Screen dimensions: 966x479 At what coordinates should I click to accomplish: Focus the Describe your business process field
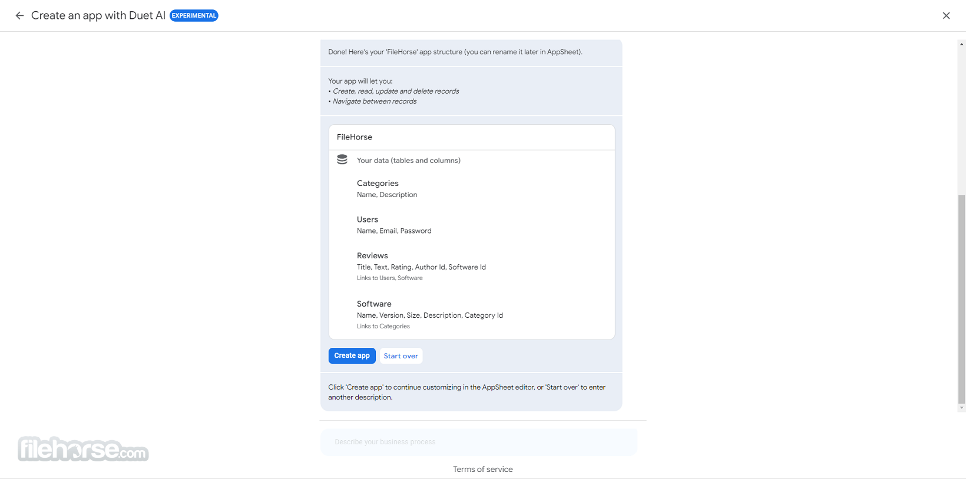click(x=479, y=442)
